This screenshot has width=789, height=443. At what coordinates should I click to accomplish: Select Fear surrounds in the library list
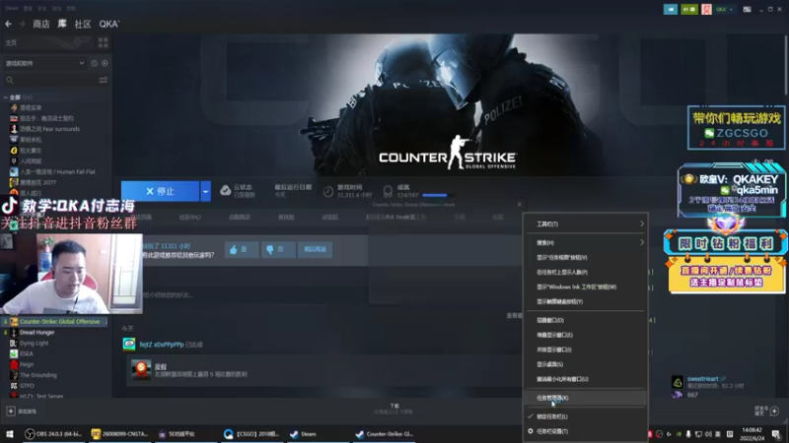[x=50, y=129]
